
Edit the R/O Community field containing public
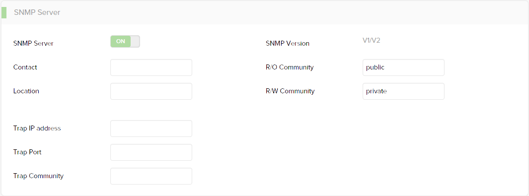point(403,67)
